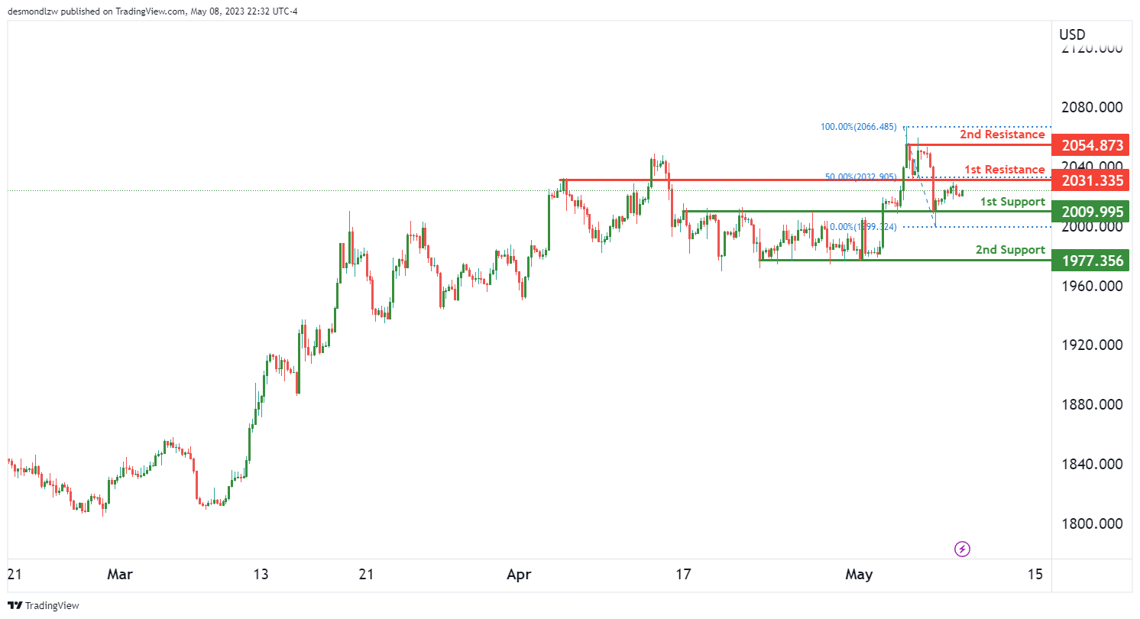The image size is (1140, 619).
Task: Select the 2031.335 red price label
Action: click(1090, 180)
